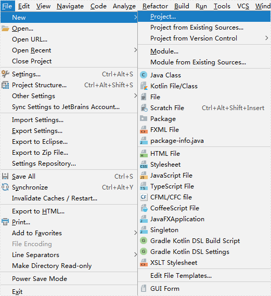The width and height of the screenshot is (271, 296).
Task: Toggle Make Directory Read-only
Action: pos(69,266)
